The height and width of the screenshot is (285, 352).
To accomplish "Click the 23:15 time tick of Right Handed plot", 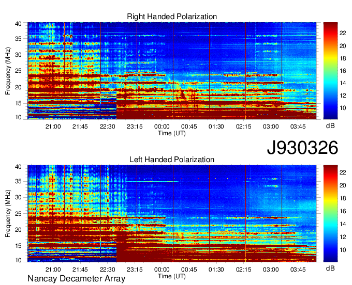I will point(135,126).
